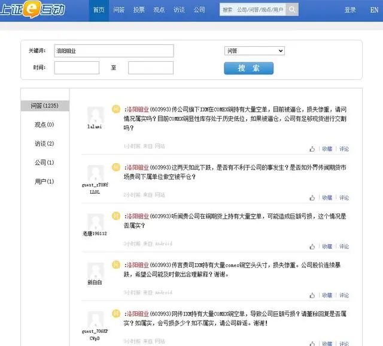383x346 pixels.
Task: Open 问答 in the top navigation
Action: tap(119, 10)
